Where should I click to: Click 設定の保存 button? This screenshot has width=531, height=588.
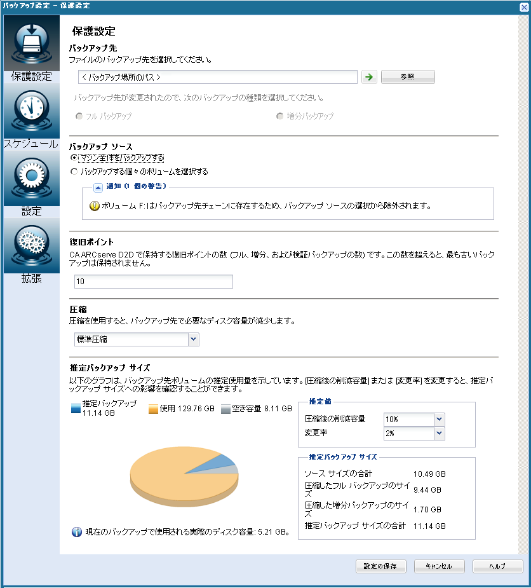(380, 566)
